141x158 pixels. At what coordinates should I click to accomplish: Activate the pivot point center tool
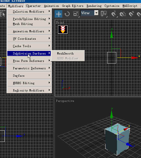(x=104, y=14)
